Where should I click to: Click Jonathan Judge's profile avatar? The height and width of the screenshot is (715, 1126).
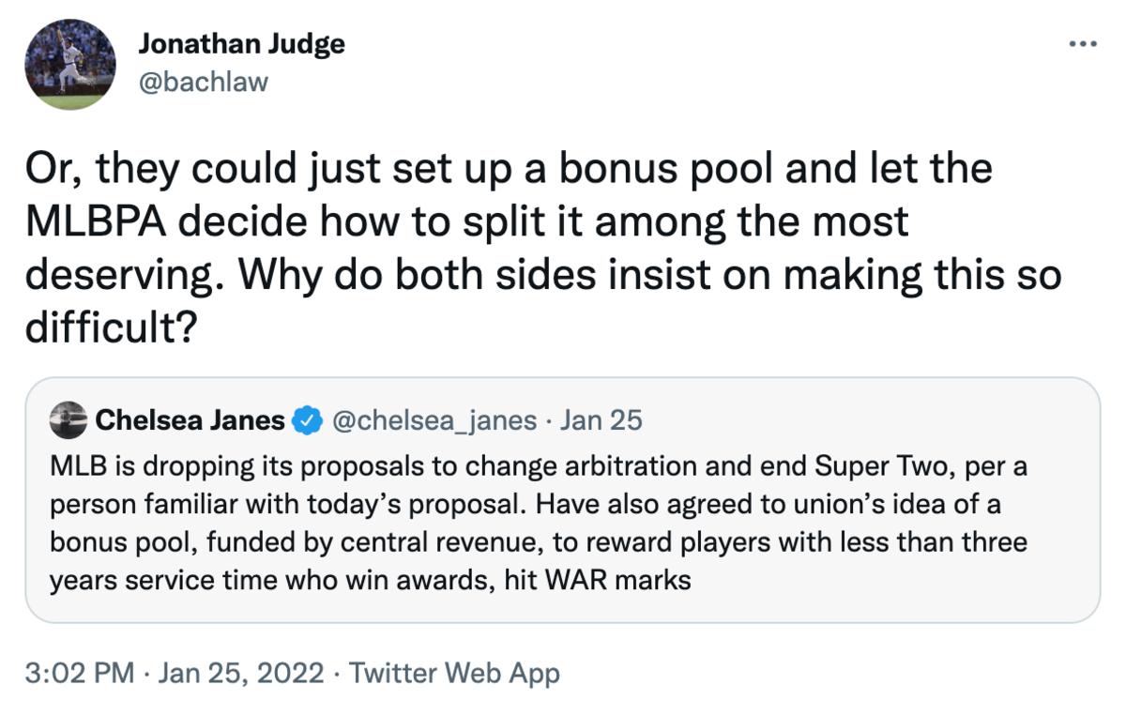(70, 65)
